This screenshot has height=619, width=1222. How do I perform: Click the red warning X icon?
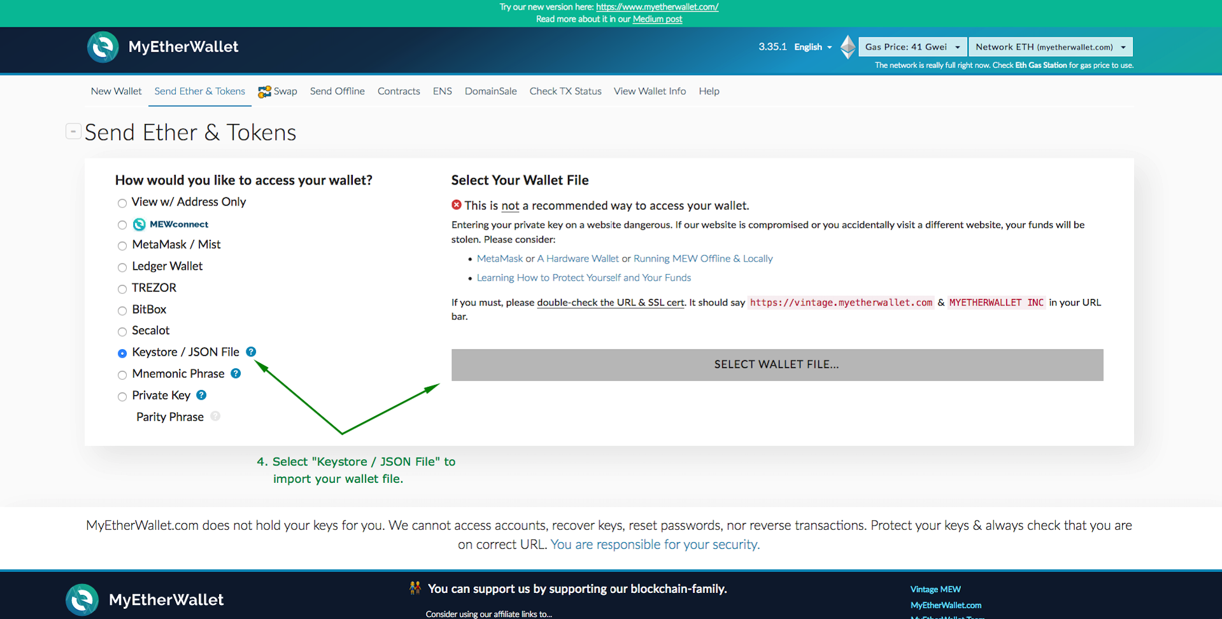[457, 205]
